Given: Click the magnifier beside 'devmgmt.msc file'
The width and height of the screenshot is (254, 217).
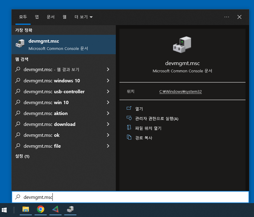Looking at the screenshot, I should click(x=18, y=146).
